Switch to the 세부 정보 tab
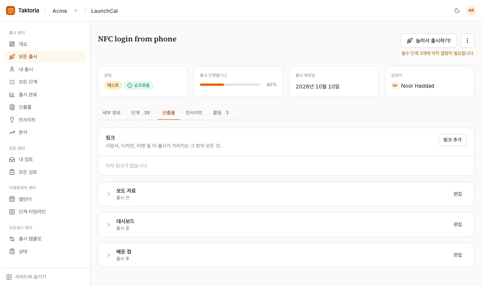This screenshot has width=482, height=286. (x=111, y=113)
